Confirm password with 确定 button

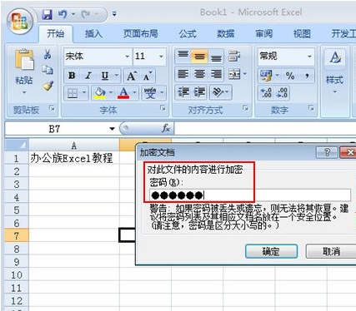pos(271,251)
